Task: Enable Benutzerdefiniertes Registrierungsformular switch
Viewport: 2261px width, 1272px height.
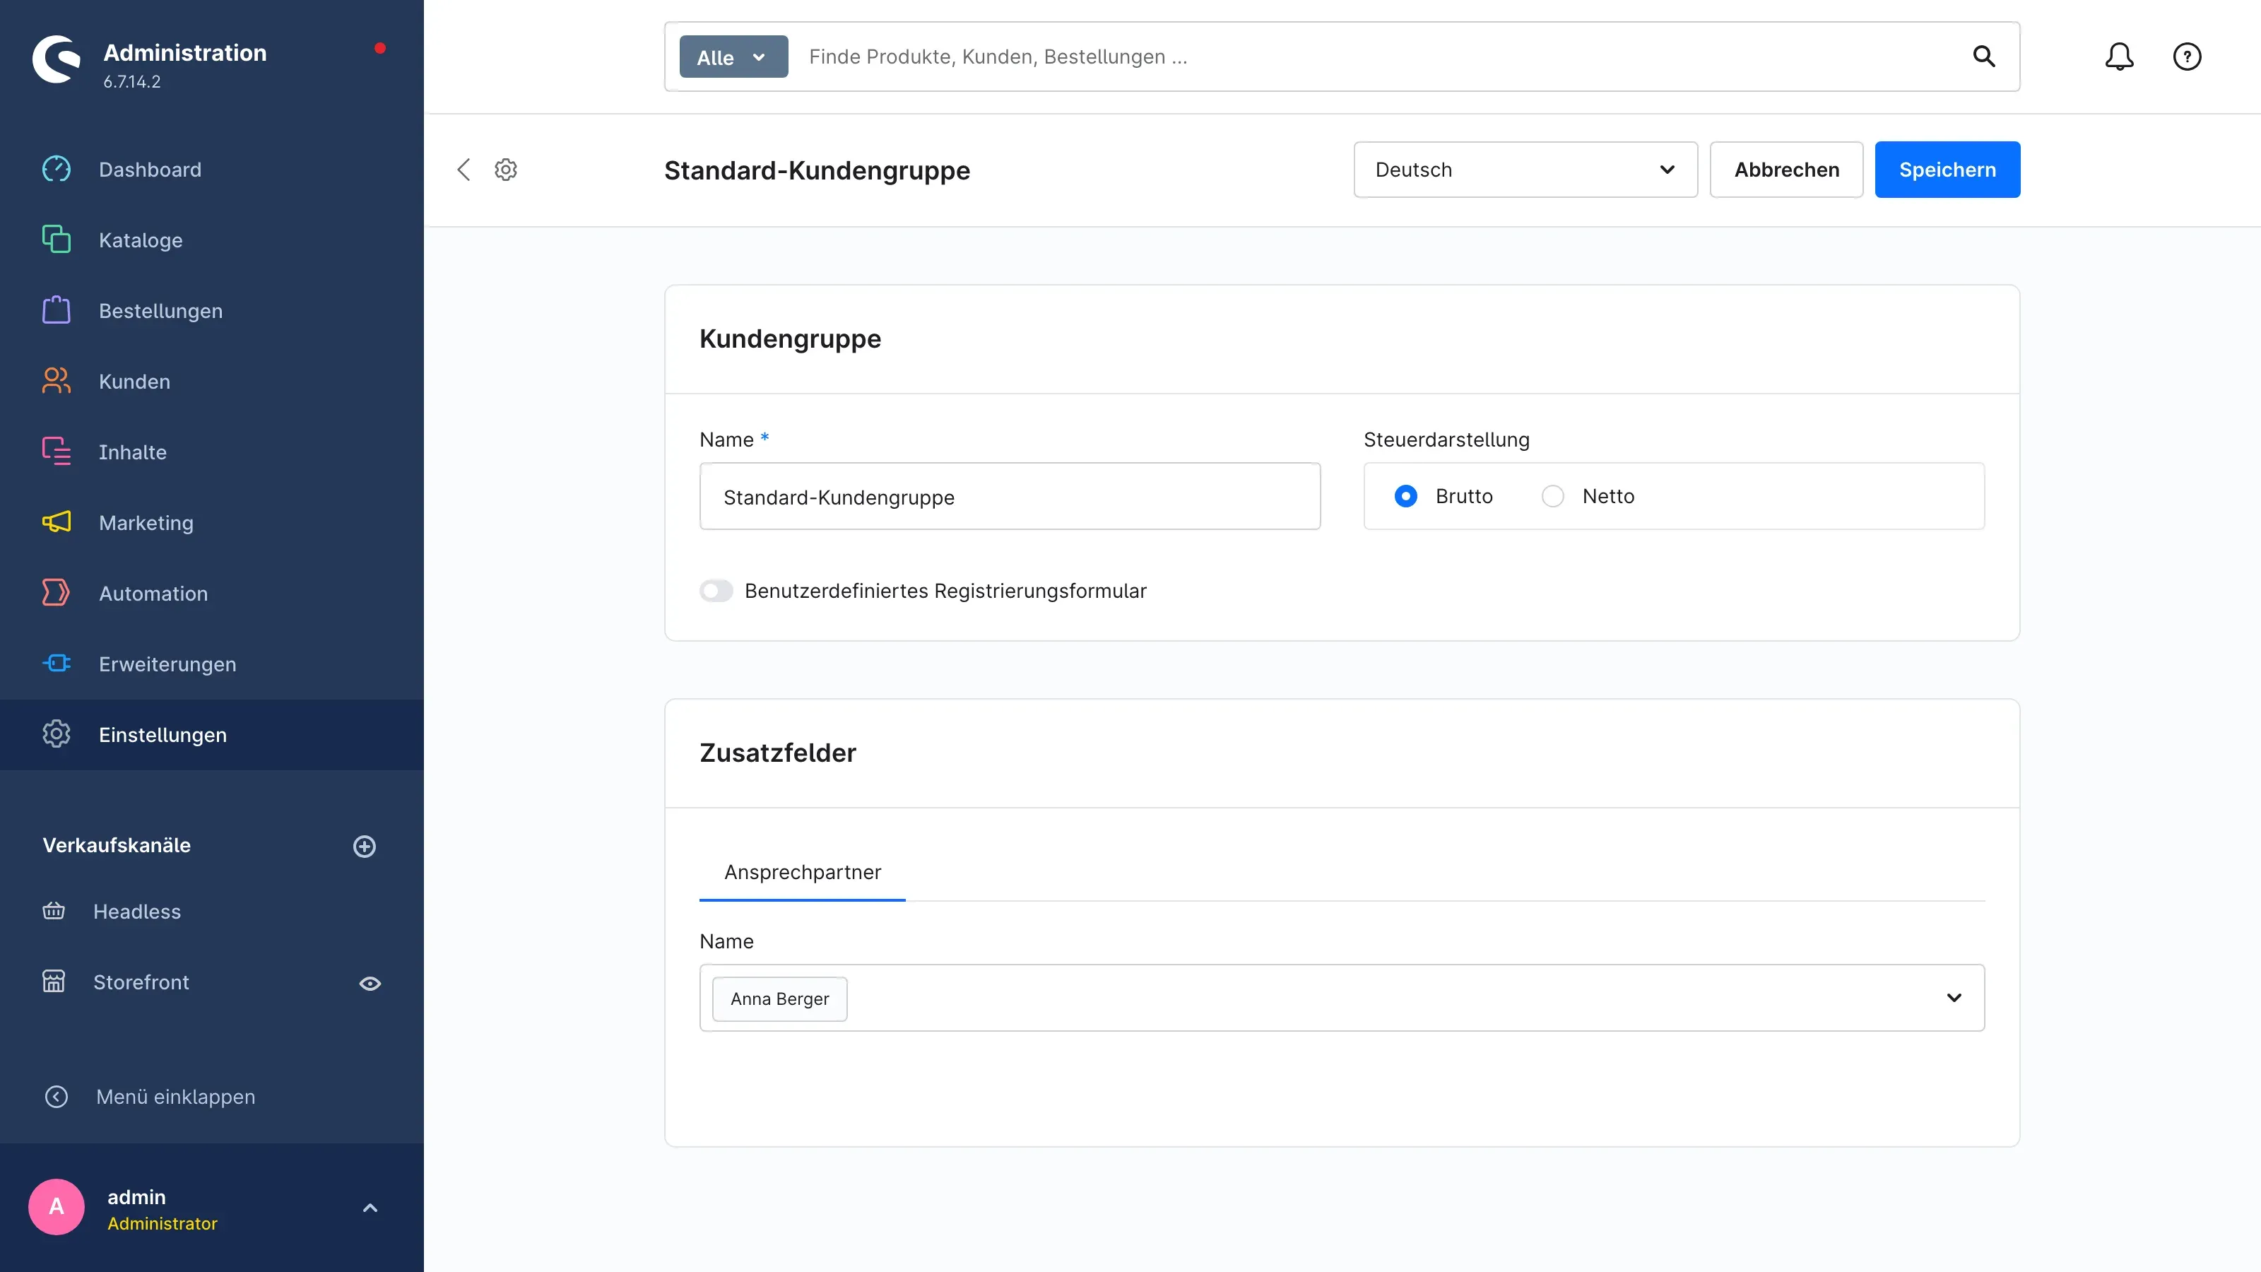Action: click(x=716, y=591)
